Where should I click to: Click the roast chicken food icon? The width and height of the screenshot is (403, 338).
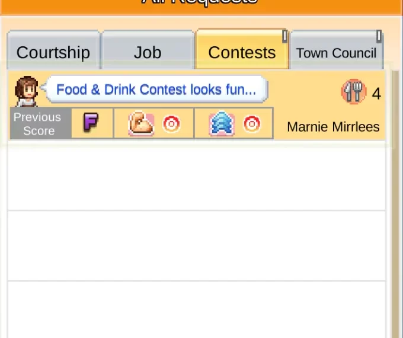[141, 124]
